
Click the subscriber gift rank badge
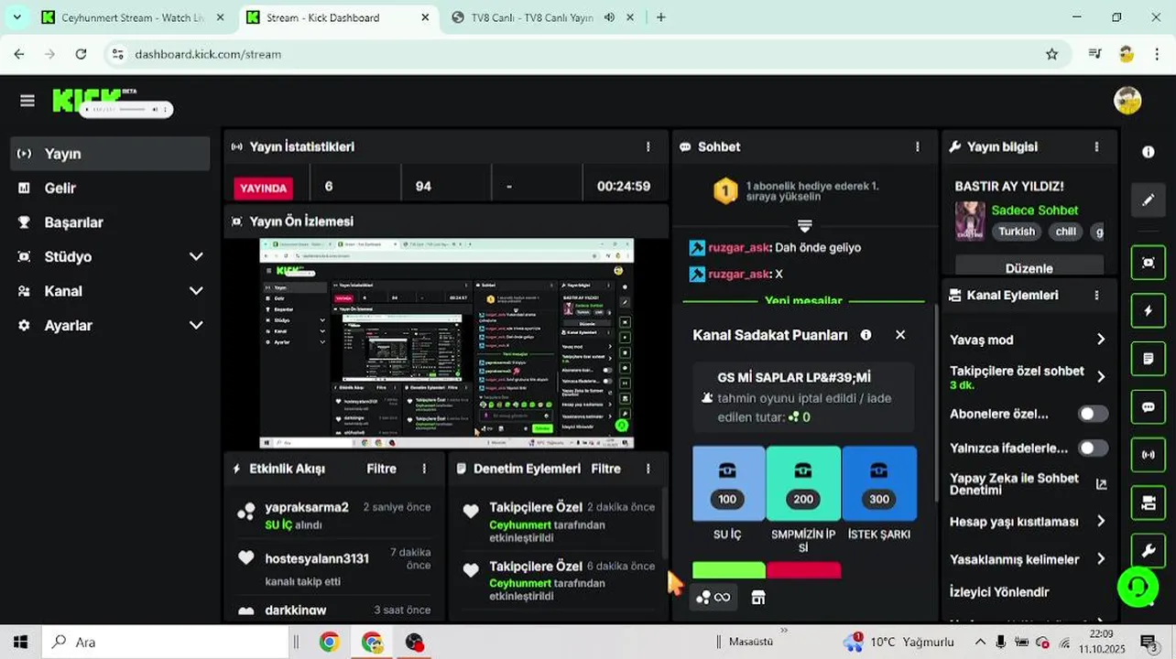[x=725, y=191]
